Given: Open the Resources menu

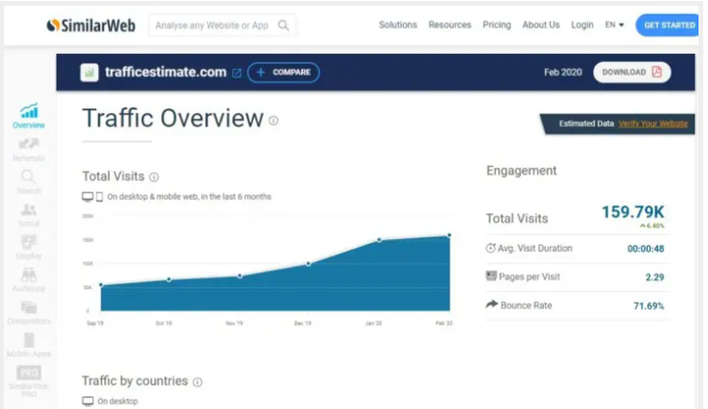Looking at the screenshot, I should tap(449, 25).
